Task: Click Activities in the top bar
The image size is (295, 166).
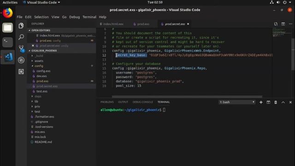Action: tap(10, 2)
